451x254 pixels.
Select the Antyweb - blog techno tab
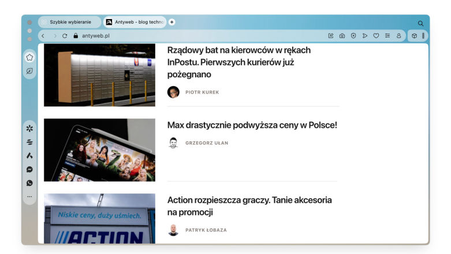pos(135,22)
